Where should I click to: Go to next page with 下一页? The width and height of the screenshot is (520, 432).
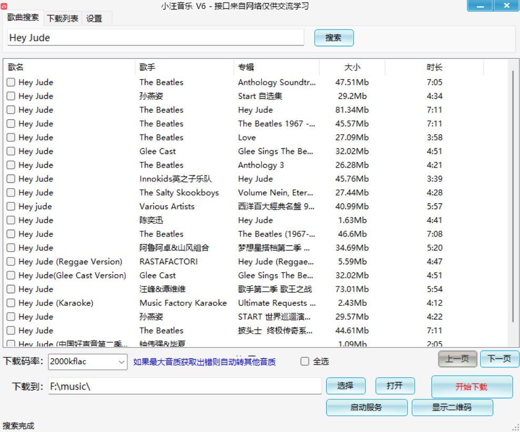click(499, 359)
